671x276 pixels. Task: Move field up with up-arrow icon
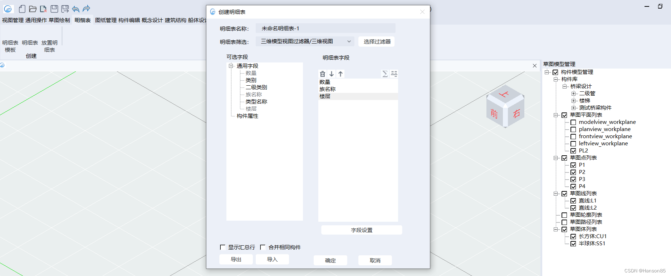pos(341,74)
